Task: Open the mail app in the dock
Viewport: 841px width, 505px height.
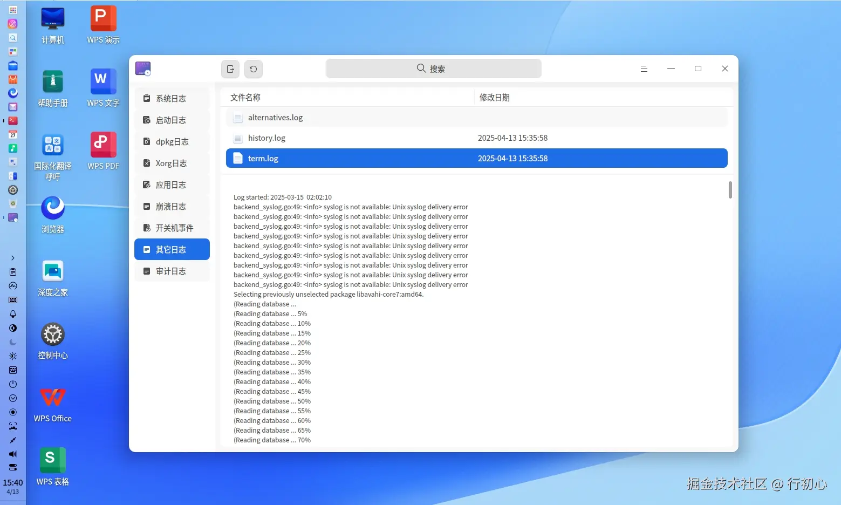Action: pos(13,107)
